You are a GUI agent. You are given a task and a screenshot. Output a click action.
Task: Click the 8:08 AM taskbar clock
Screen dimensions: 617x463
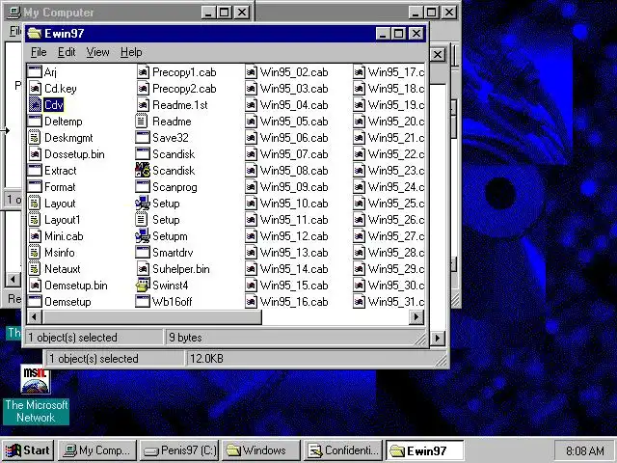click(x=585, y=450)
